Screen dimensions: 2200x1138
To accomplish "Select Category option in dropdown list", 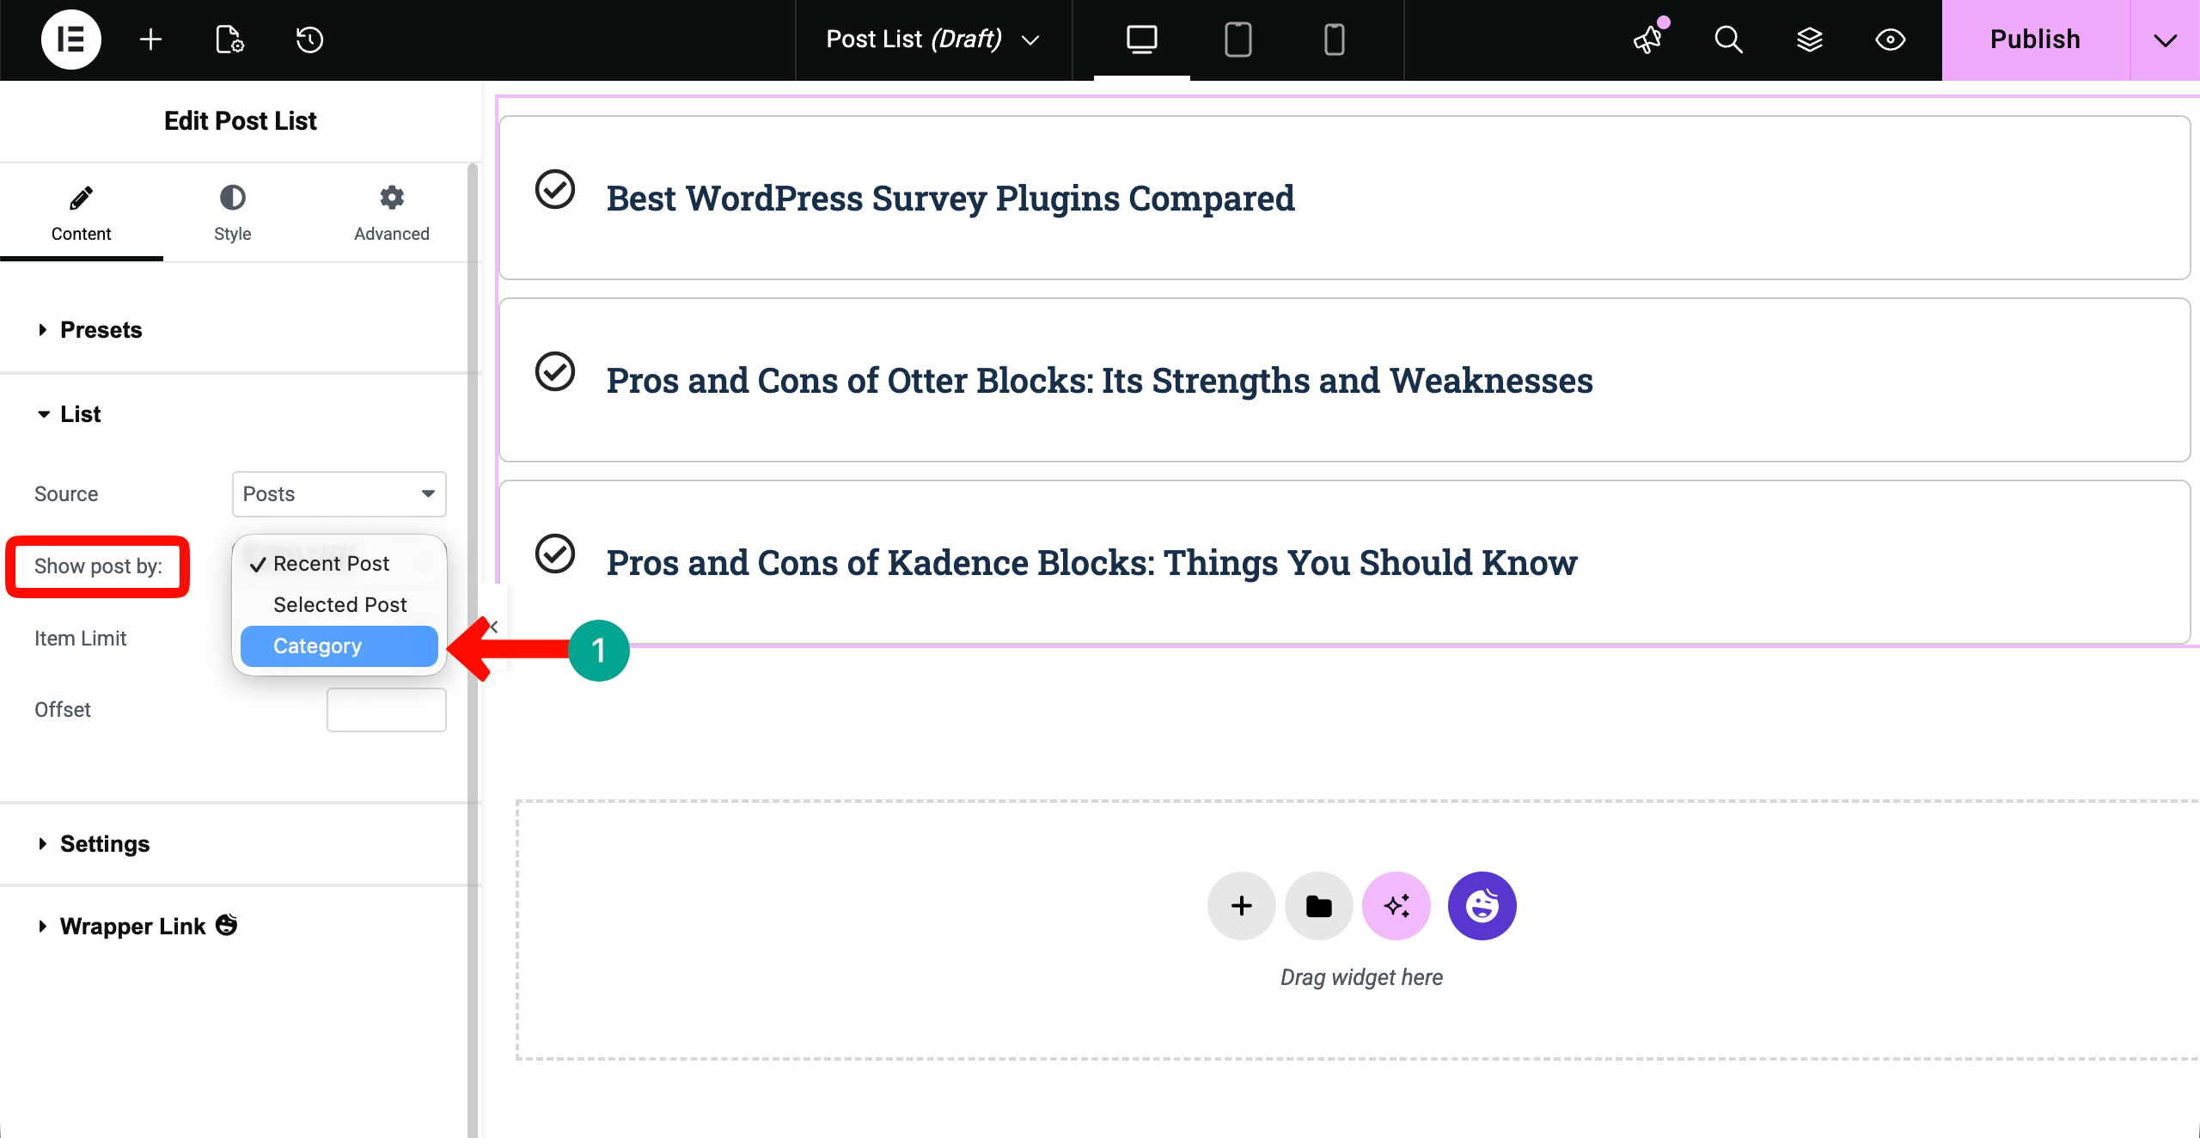I will point(339,646).
